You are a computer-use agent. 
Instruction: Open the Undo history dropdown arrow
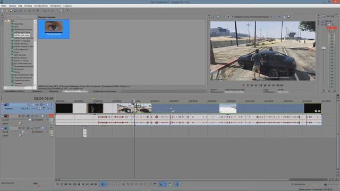pos(48,11)
